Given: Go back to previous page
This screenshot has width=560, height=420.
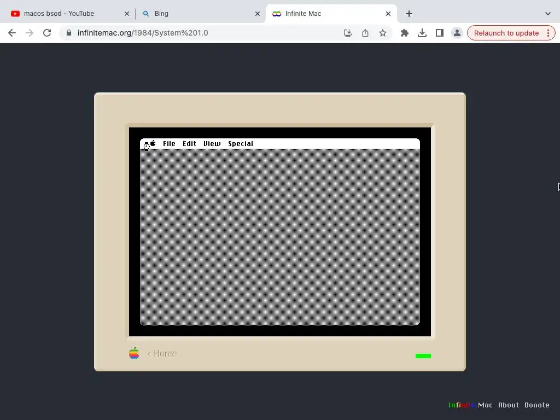Looking at the screenshot, I should point(12,33).
